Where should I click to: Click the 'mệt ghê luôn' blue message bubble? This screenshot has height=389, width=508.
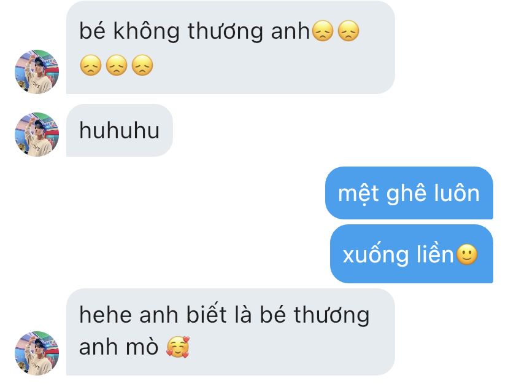click(409, 193)
